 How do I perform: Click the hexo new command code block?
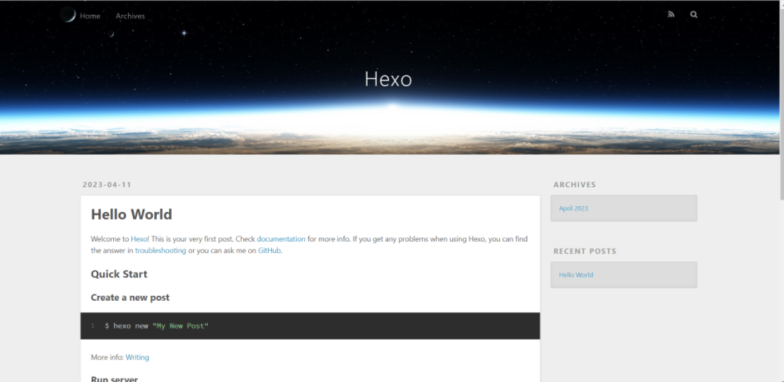pyautogui.click(x=310, y=326)
